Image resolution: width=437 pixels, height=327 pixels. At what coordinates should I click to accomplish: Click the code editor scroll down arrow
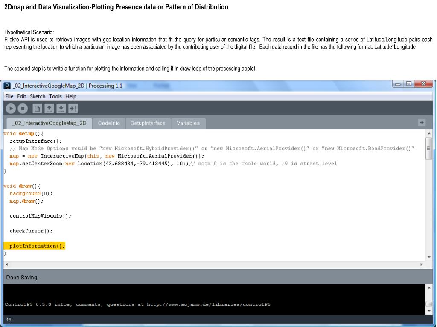429,257
